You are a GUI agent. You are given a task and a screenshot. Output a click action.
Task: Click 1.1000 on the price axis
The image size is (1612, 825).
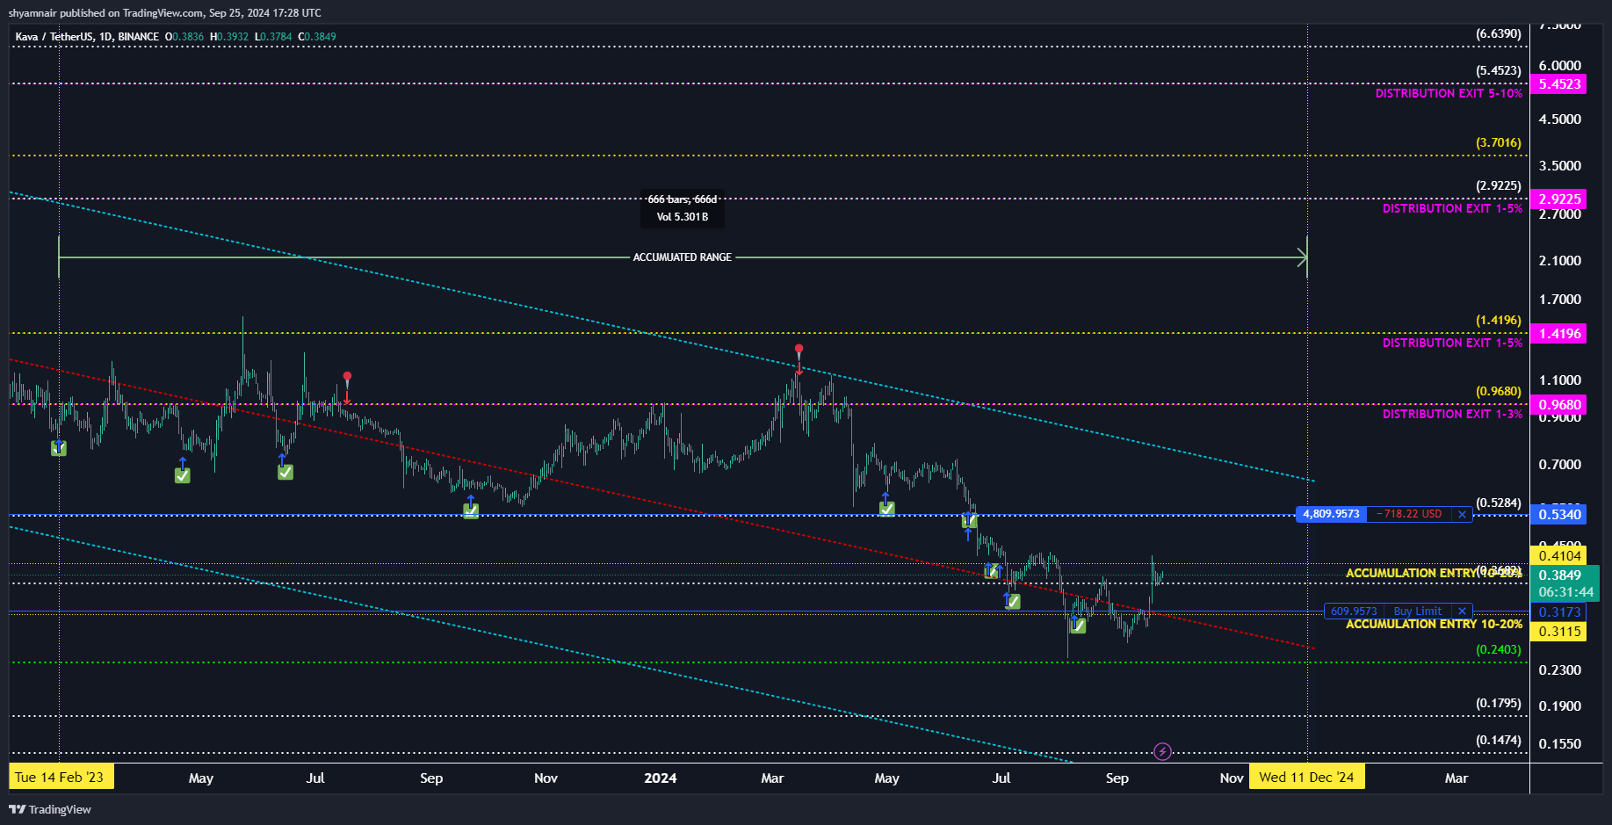pyautogui.click(x=1559, y=380)
